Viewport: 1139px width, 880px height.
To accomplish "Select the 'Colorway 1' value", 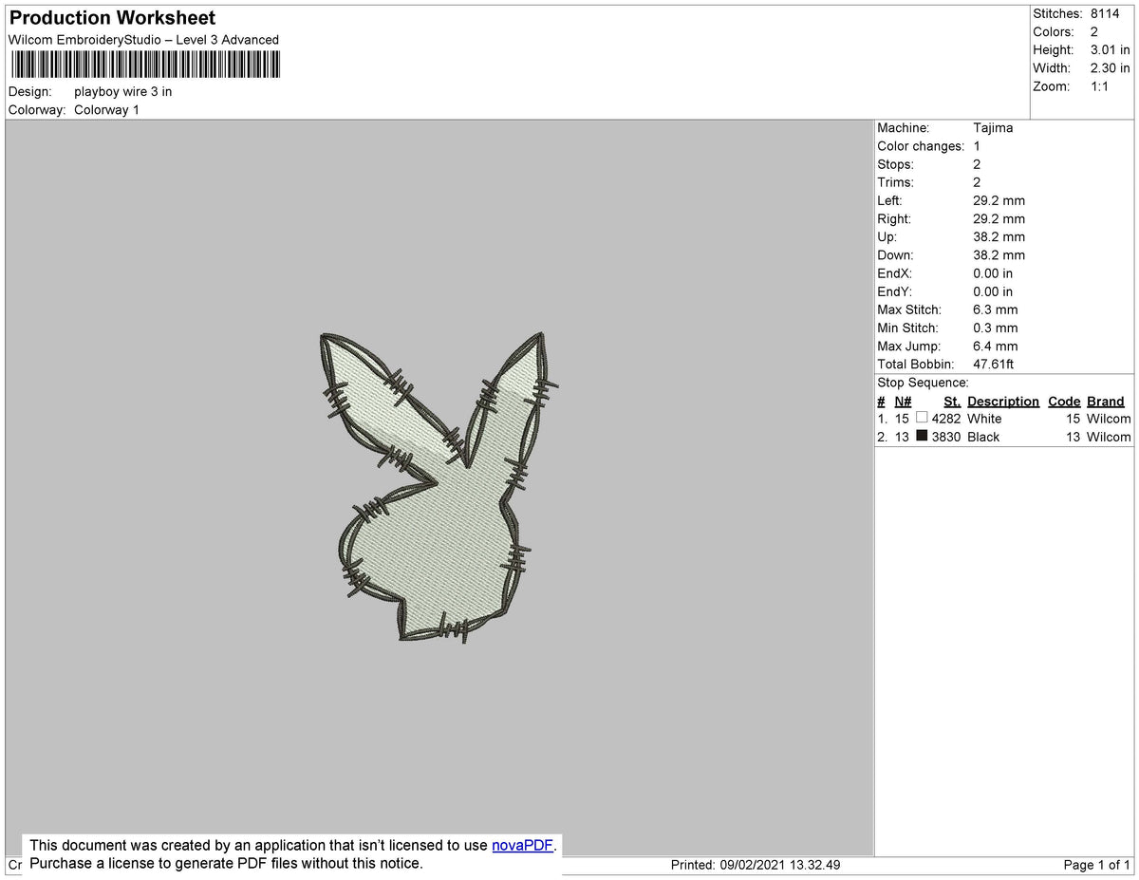I will click(x=106, y=110).
